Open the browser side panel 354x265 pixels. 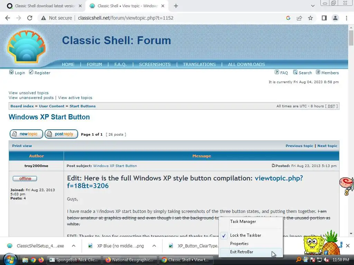(x=324, y=18)
